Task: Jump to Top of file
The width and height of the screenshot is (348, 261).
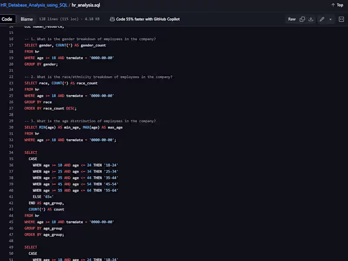Action: point(337,5)
